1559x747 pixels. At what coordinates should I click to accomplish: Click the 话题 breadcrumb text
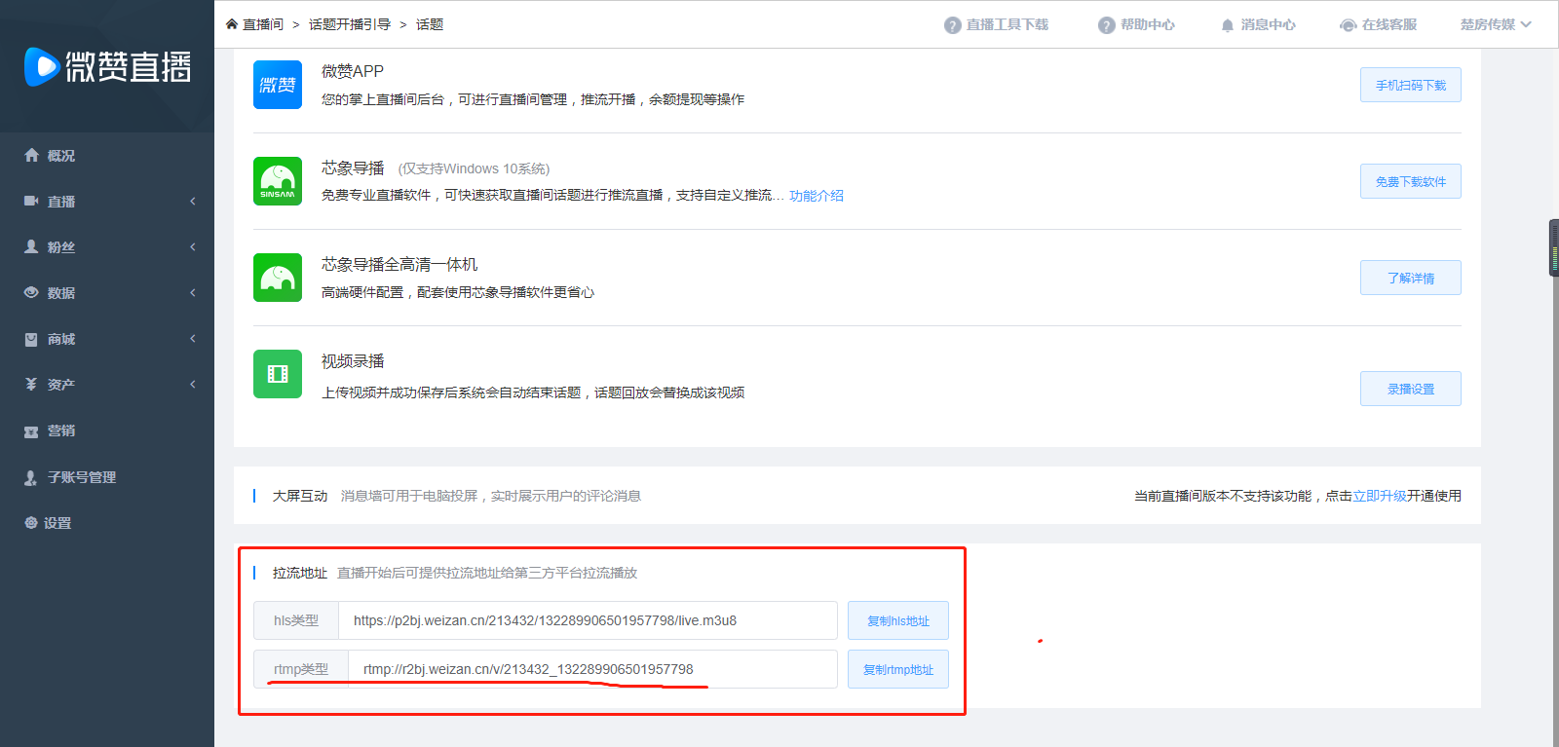pos(430,24)
